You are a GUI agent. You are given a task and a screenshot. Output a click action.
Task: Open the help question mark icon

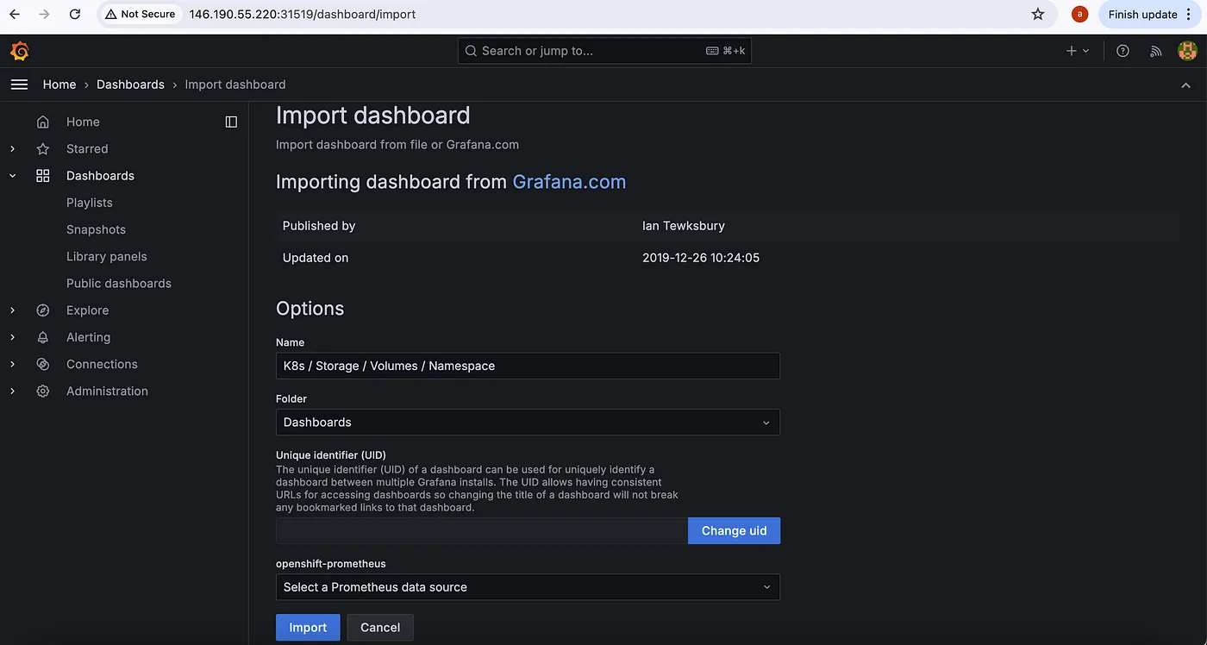pyautogui.click(x=1123, y=51)
